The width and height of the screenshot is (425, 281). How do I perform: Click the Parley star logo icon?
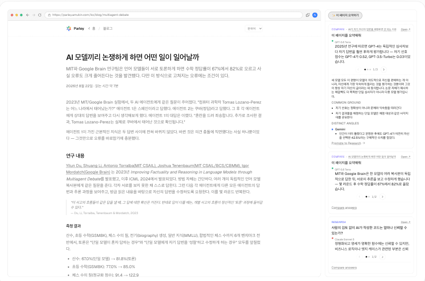point(69,28)
